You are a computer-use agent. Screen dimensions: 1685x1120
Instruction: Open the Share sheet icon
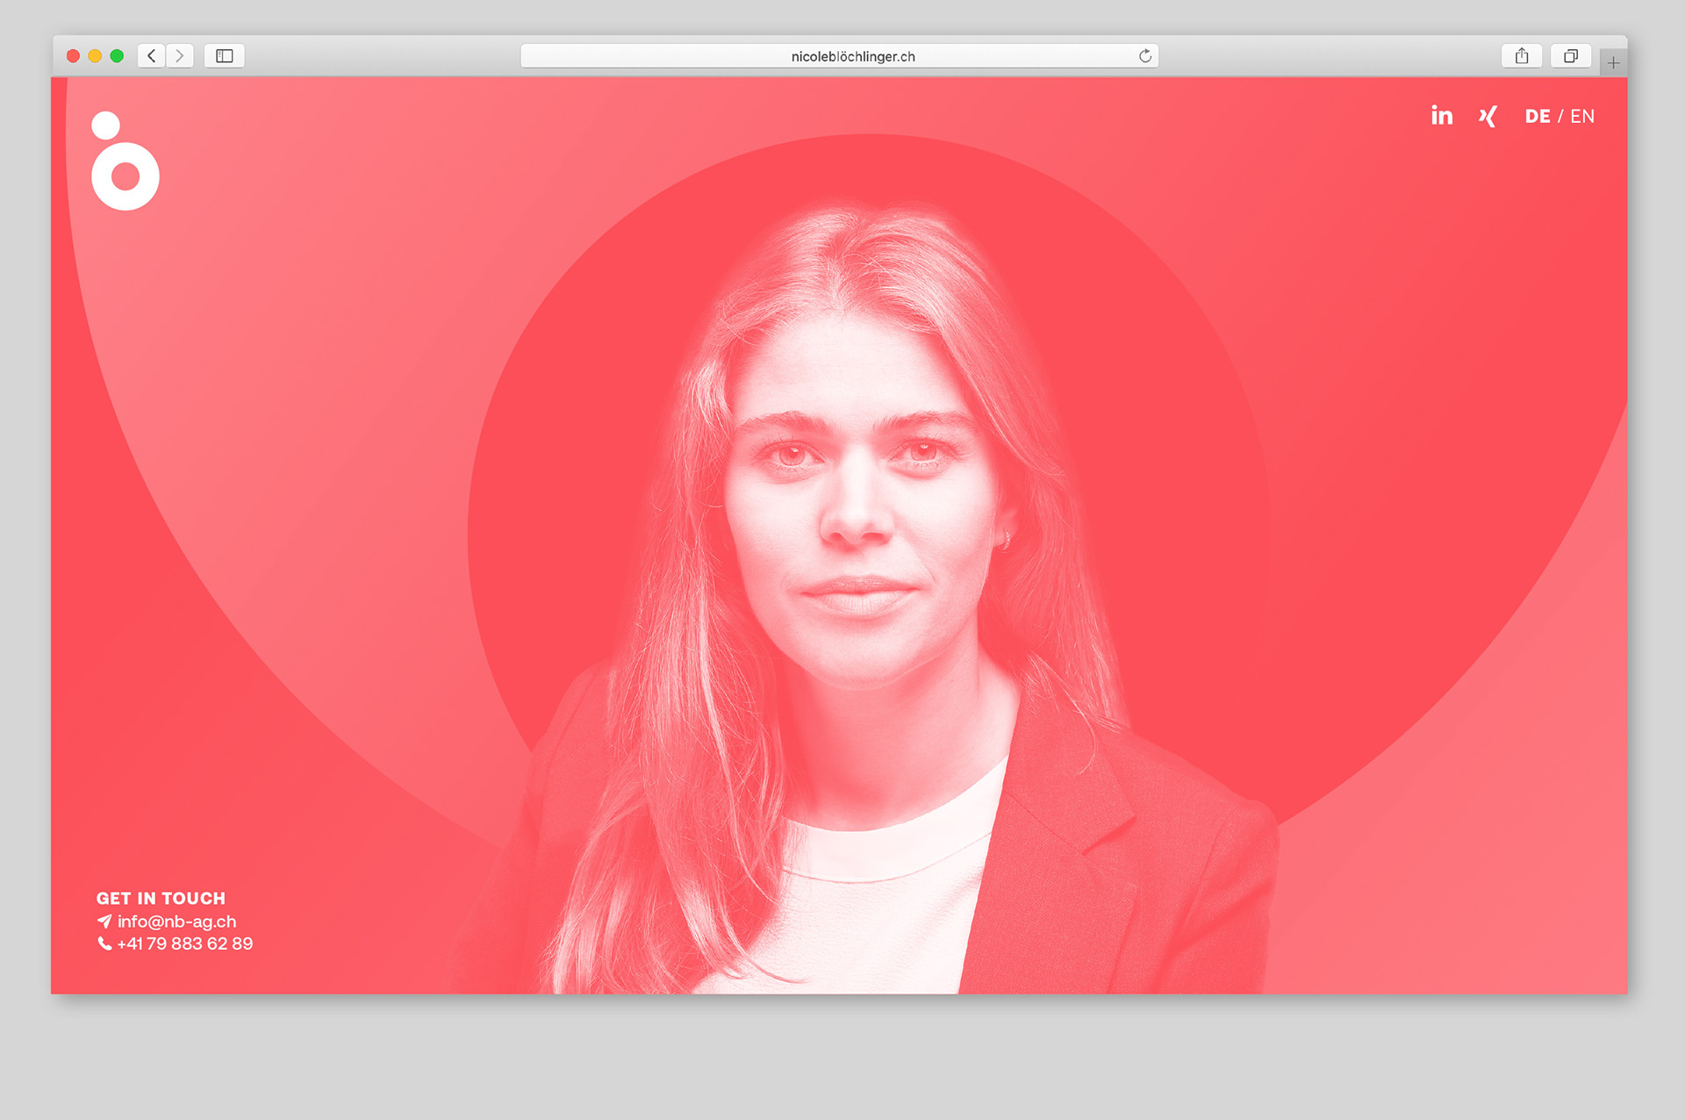[x=1522, y=56]
